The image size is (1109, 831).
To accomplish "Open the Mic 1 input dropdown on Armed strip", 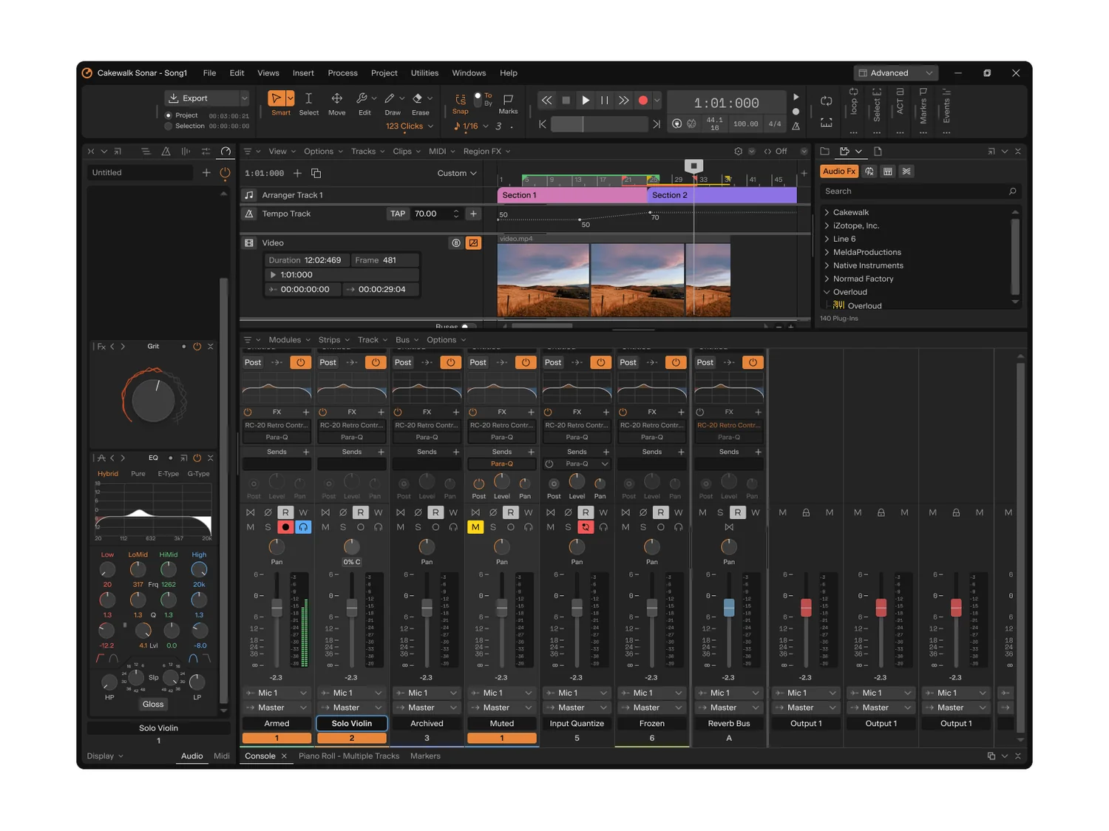I will click(x=277, y=693).
